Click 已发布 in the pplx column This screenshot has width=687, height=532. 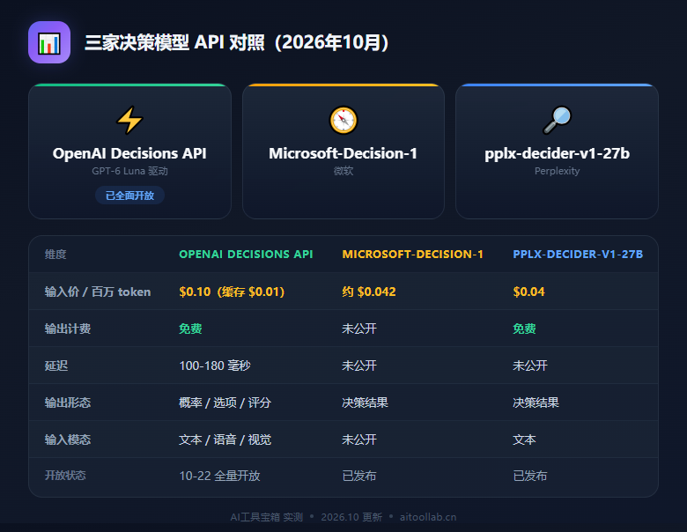tap(530, 476)
